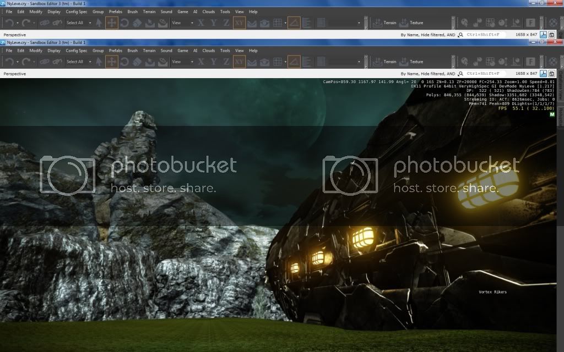
Task: Click the Link objects chain icon in lower toolbar
Action: pyautogui.click(x=44, y=62)
